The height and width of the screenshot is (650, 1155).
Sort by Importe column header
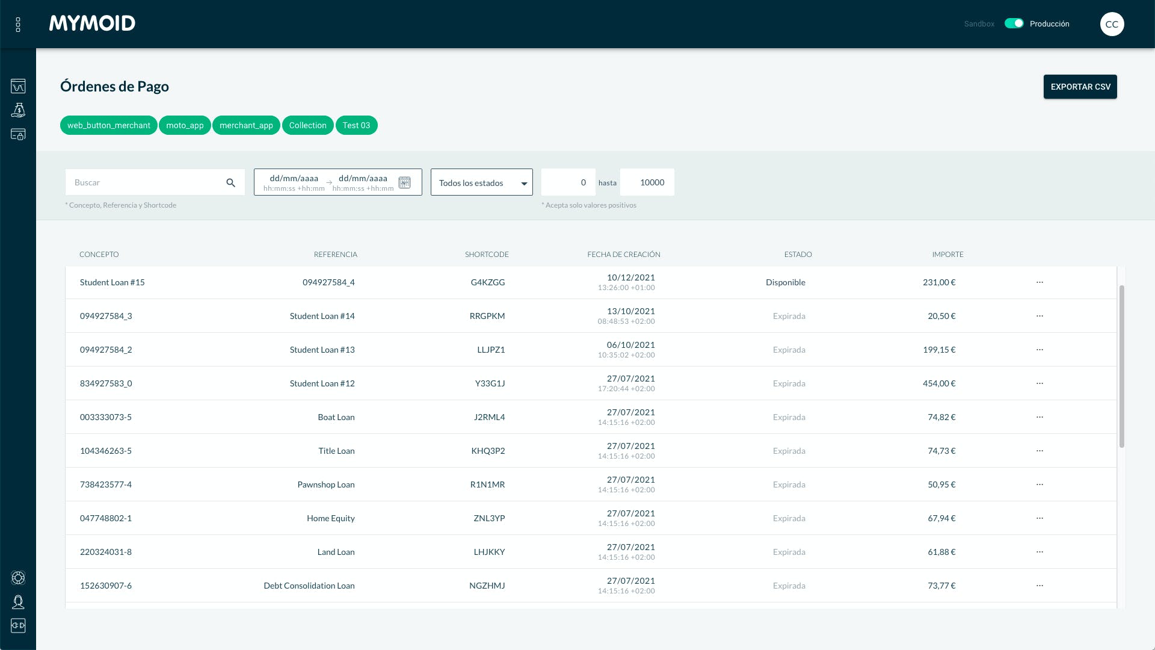click(947, 255)
